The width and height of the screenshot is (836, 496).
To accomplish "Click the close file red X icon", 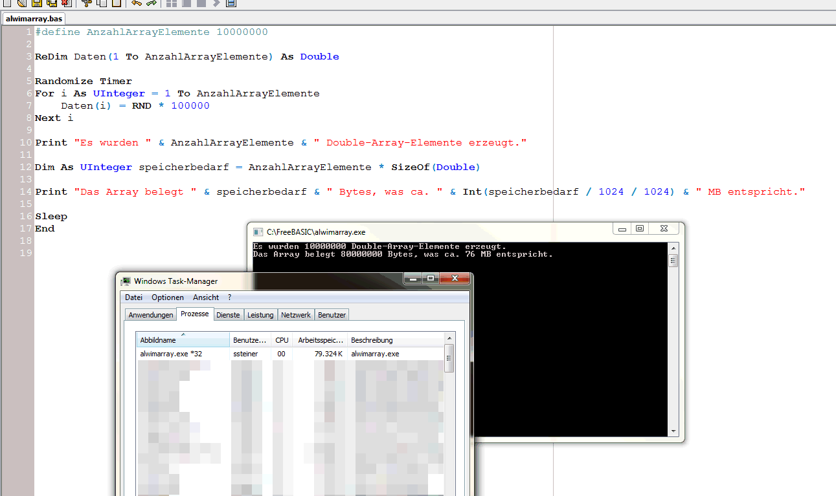I will tap(67, 3).
